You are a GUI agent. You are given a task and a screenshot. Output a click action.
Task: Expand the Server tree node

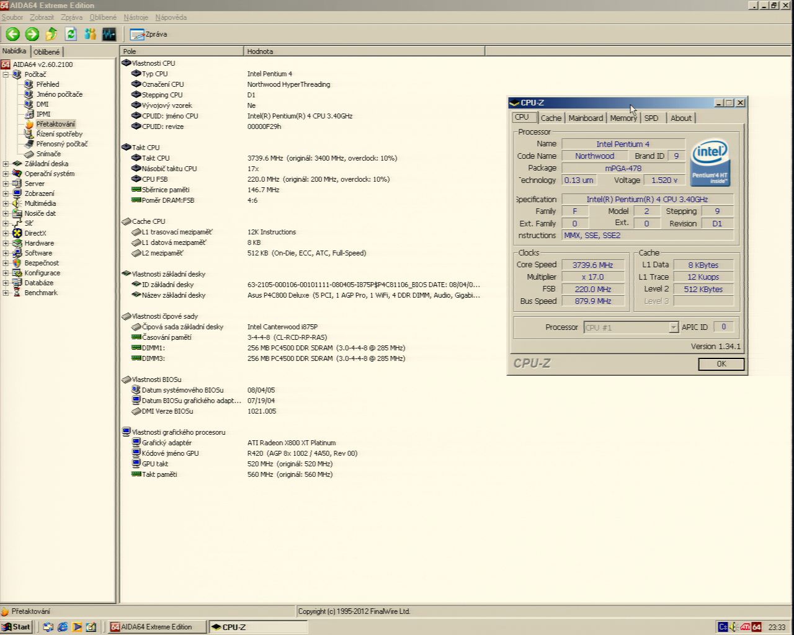pos(6,184)
